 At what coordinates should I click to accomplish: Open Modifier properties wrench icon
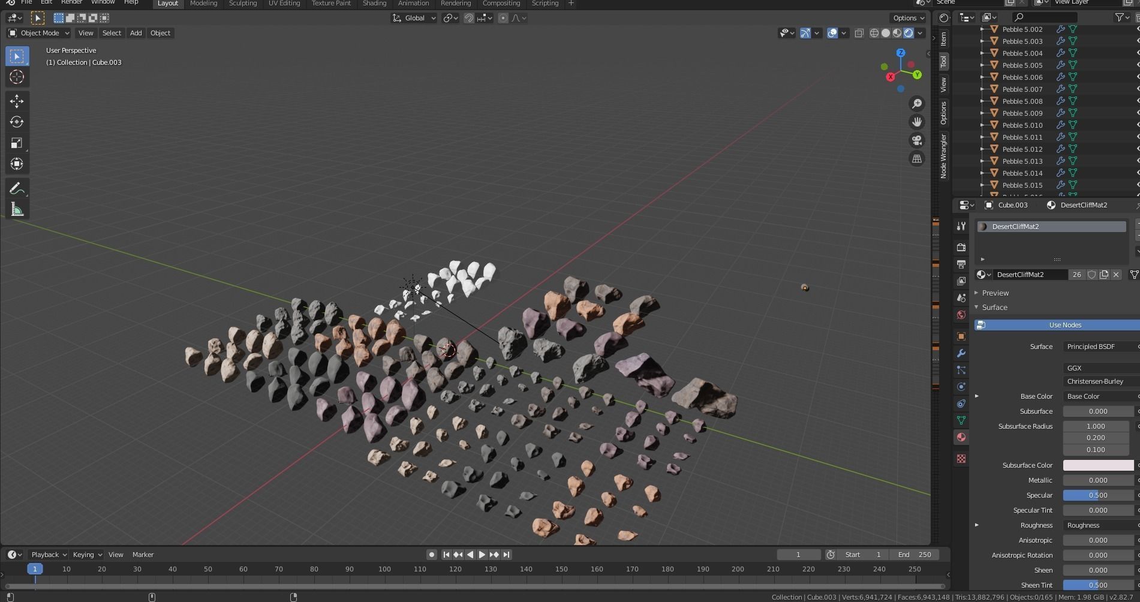tap(961, 353)
